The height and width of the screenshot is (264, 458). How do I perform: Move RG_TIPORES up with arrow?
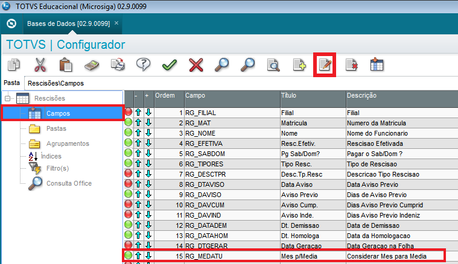point(138,163)
